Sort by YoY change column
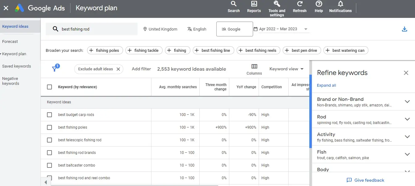The image size is (415, 186). point(246,87)
